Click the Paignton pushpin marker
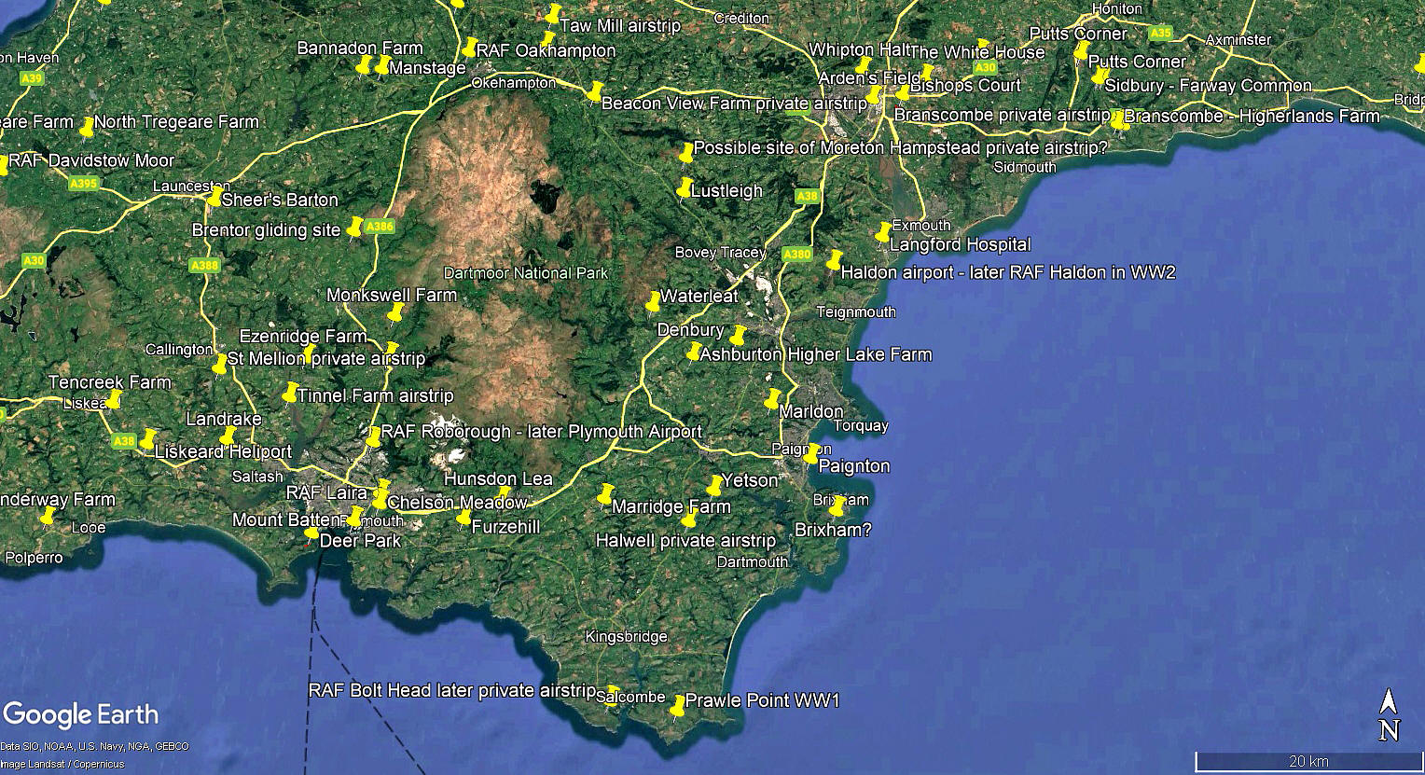1425x775 pixels. (811, 454)
